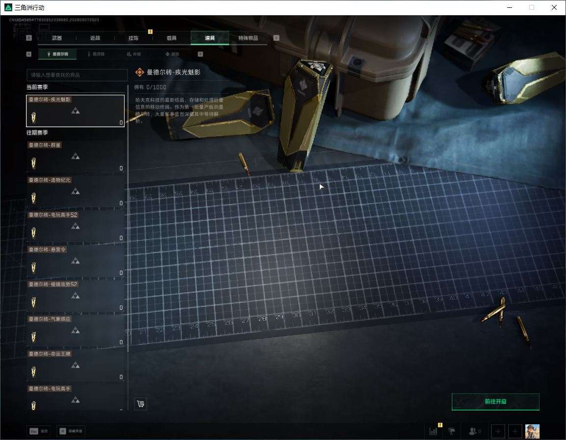Click the orange rarity icon beside the item title
This screenshot has height=440, width=566.
coord(139,72)
